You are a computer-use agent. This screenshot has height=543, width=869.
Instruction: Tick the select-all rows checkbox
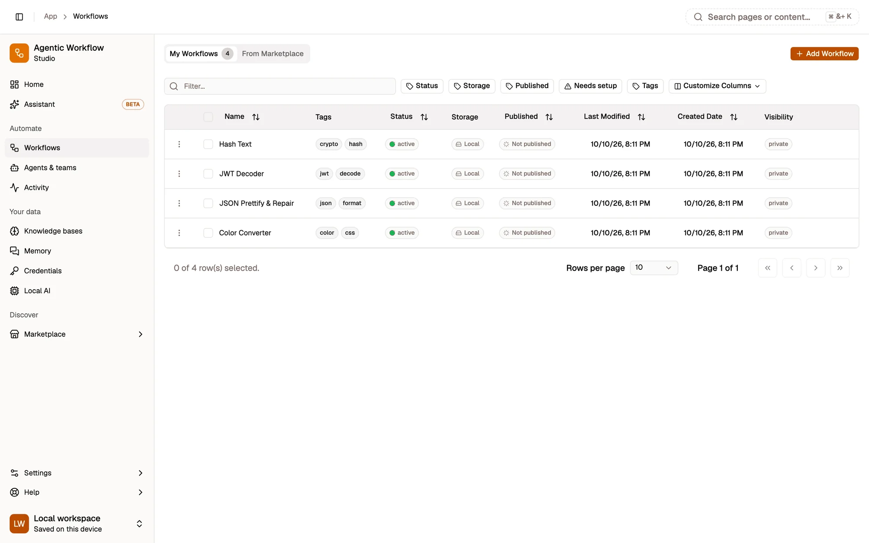(x=208, y=117)
